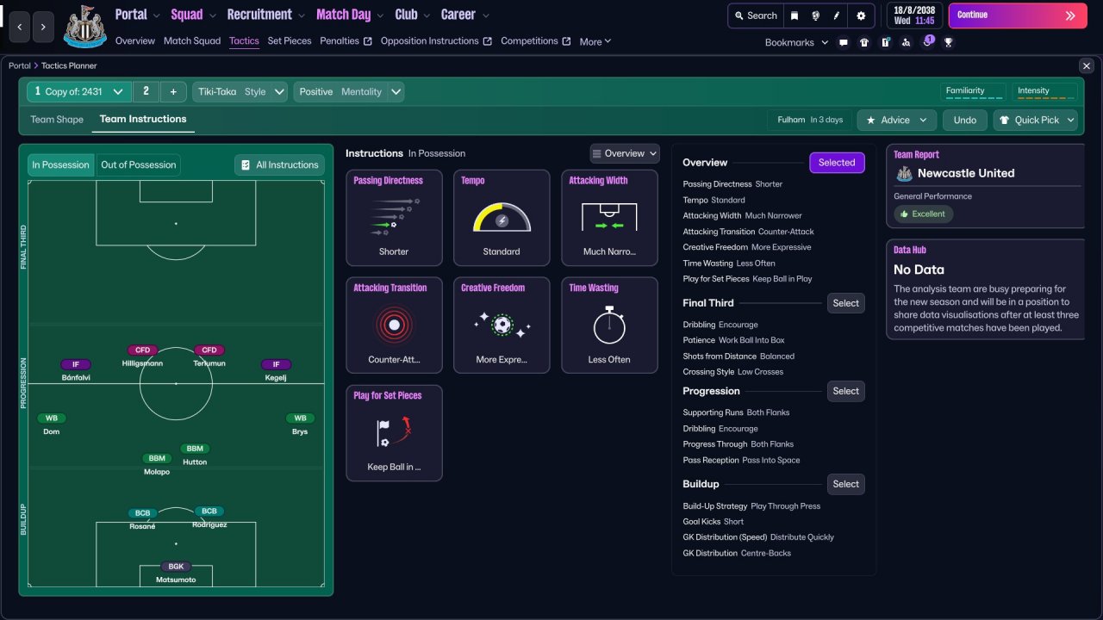Screen dimensions: 1103x620
Task: Switch to the Team Shape tab
Action: pyautogui.click(x=57, y=120)
